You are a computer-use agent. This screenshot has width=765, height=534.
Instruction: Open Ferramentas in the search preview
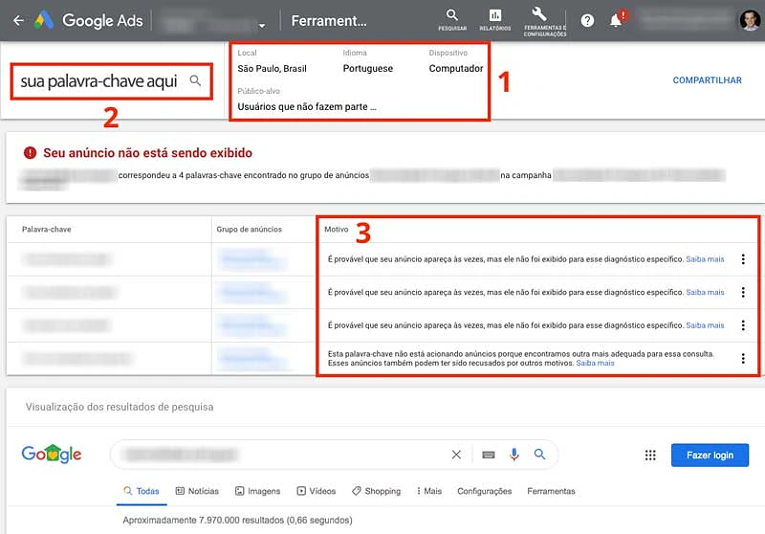point(551,492)
